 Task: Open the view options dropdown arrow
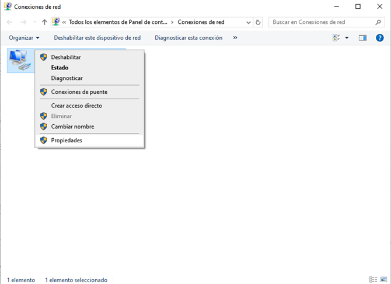point(347,38)
